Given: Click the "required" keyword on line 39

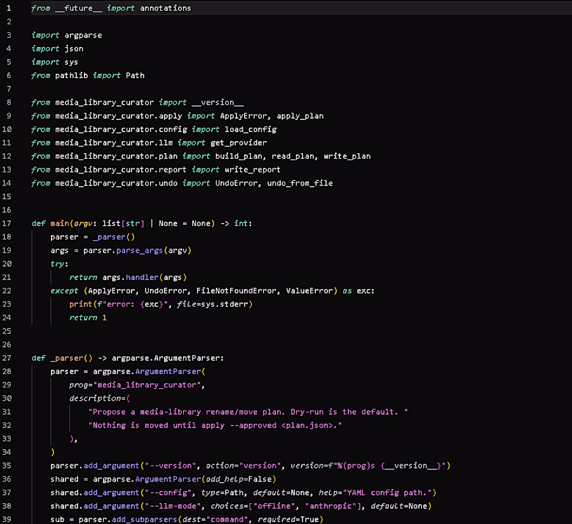Looking at the screenshot, I should (276, 520).
